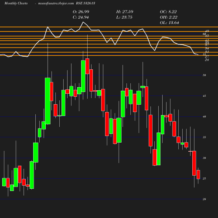This screenshot has height=218, width=218.
Task: Click the 20 price axis label
Action: click(204, 199)
